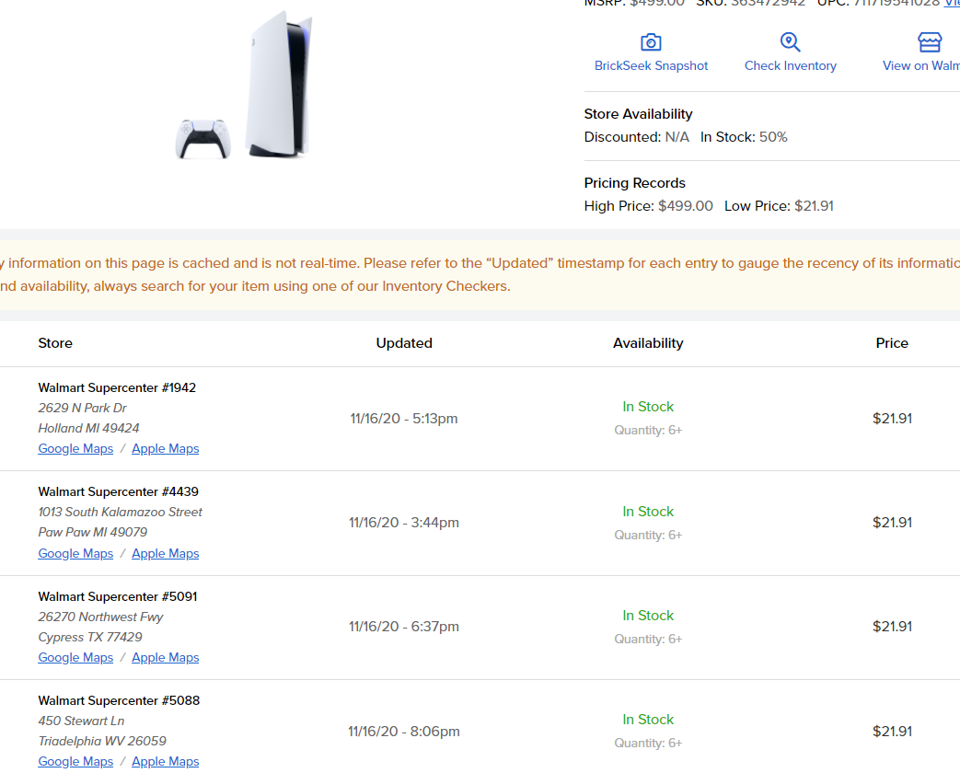Click the Availability column header
This screenshot has width=960, height=773.
click(x=648, y=343)
